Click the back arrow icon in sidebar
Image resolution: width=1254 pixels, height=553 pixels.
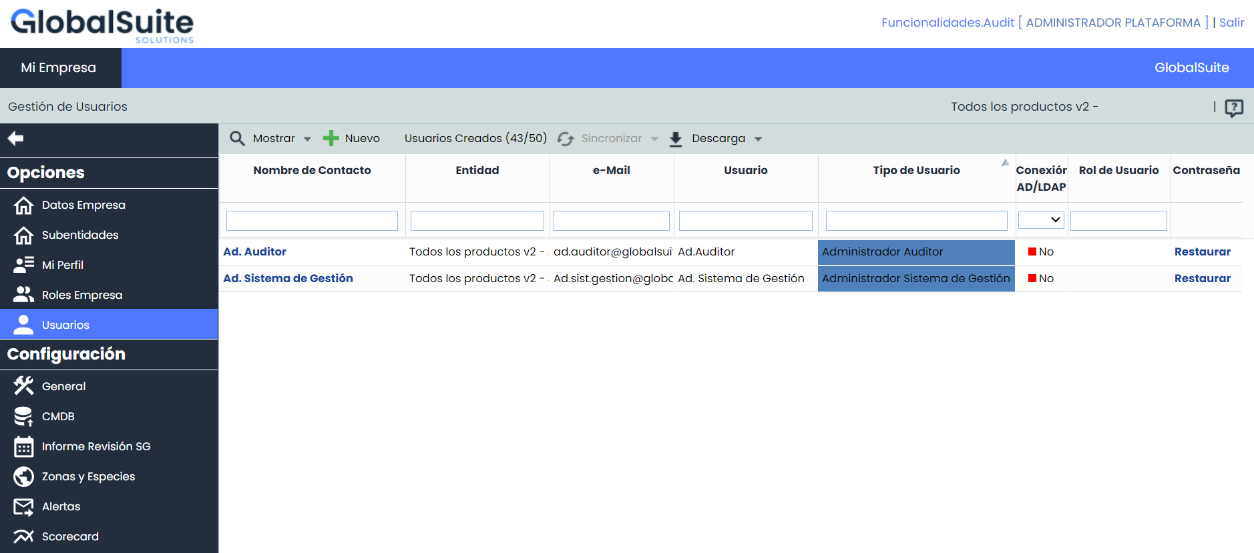coord(15,138)
